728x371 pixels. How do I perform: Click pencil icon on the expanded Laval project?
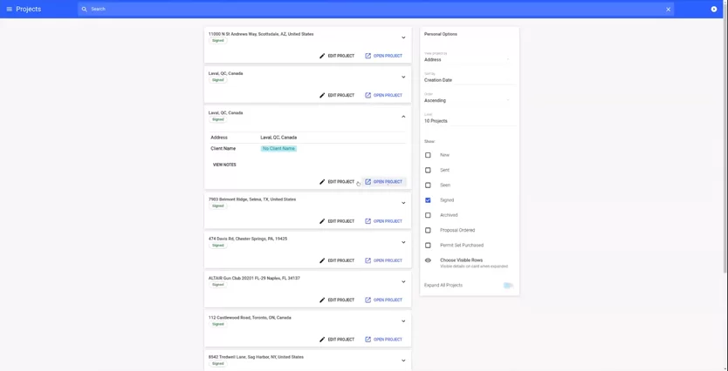click(x=322, y=182)
